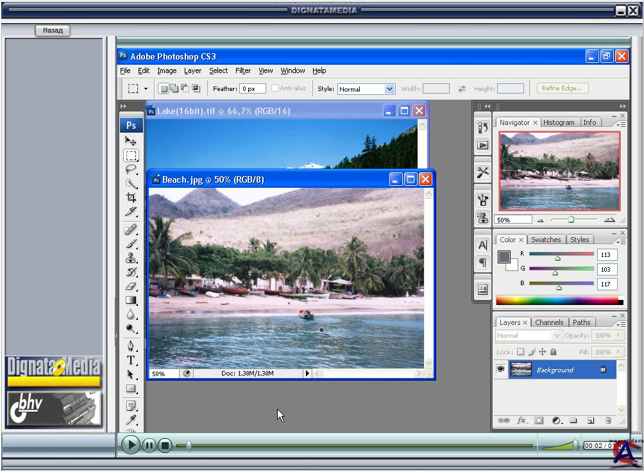Choose the Clone Stamp tool
Viewport: 644px width, 471px height.
[x=131, y=258]
